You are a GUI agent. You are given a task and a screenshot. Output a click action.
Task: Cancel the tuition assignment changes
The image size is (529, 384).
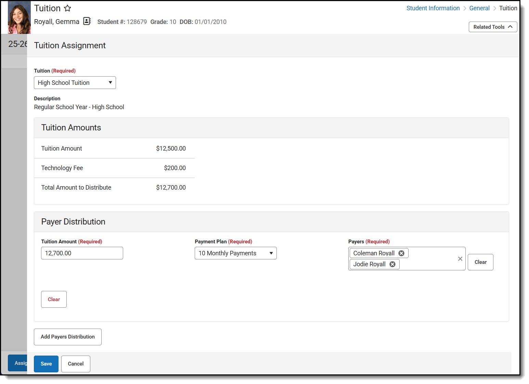(75, 364)
